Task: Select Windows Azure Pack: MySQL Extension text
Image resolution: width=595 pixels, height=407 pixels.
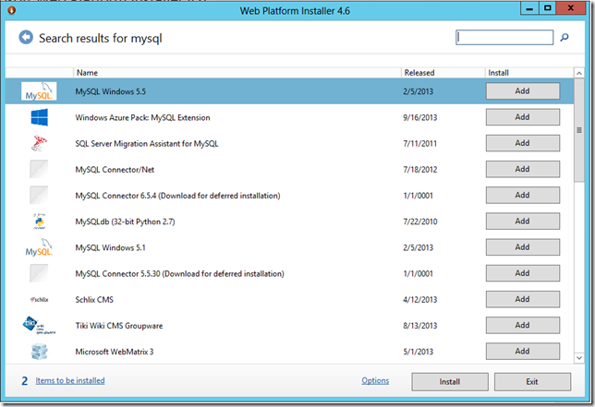Action: click(x=142, y=117)
